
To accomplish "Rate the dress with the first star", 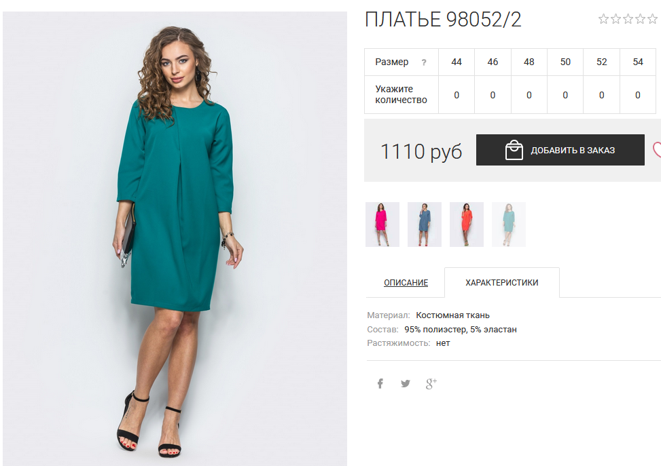I will [604, 18].
